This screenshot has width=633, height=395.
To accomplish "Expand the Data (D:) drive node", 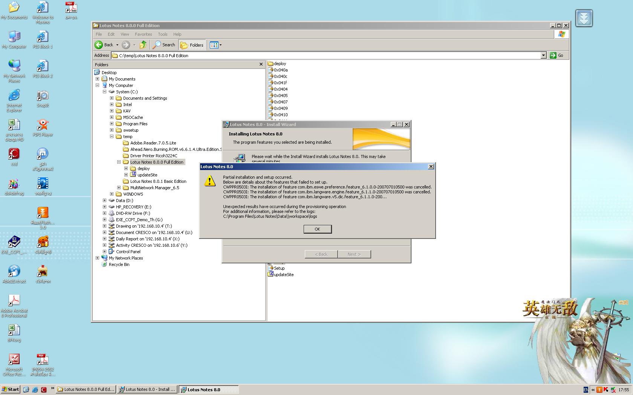I will tap(104, 201).
